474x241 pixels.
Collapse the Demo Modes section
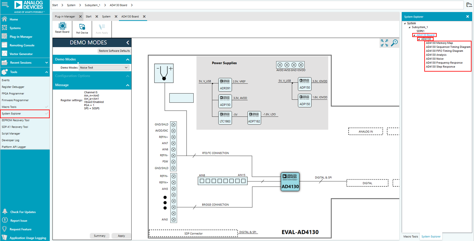(x=128, y=60)
